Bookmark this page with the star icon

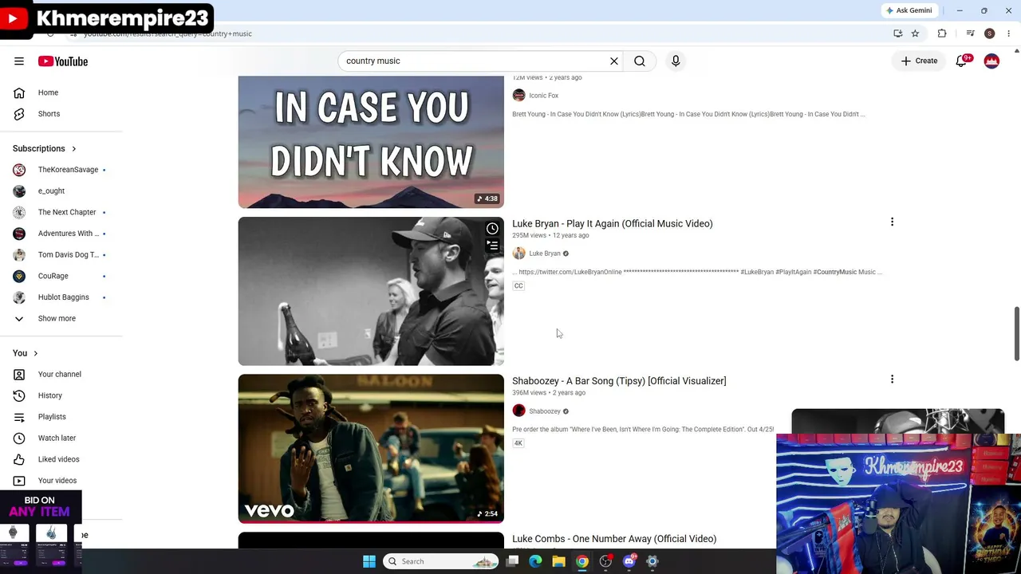pos(915,33)
